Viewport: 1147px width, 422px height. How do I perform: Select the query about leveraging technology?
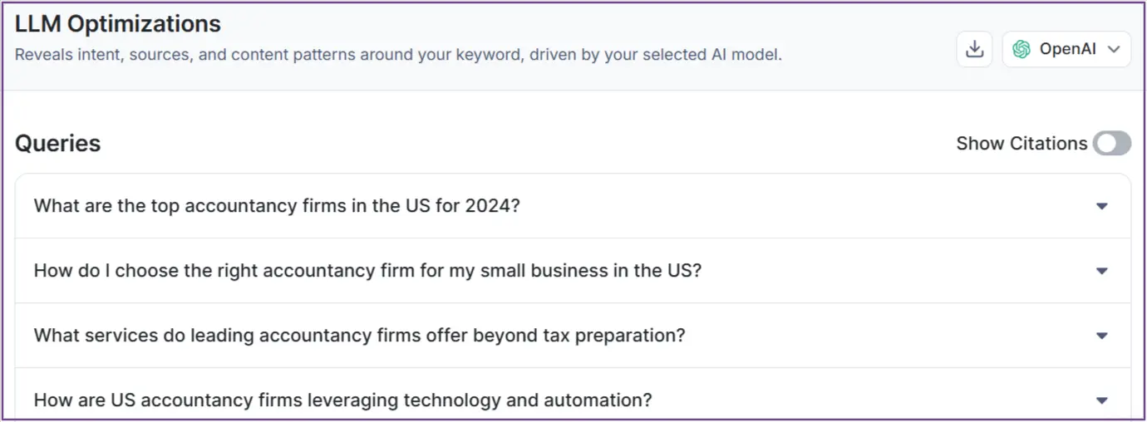click(342, 400)
